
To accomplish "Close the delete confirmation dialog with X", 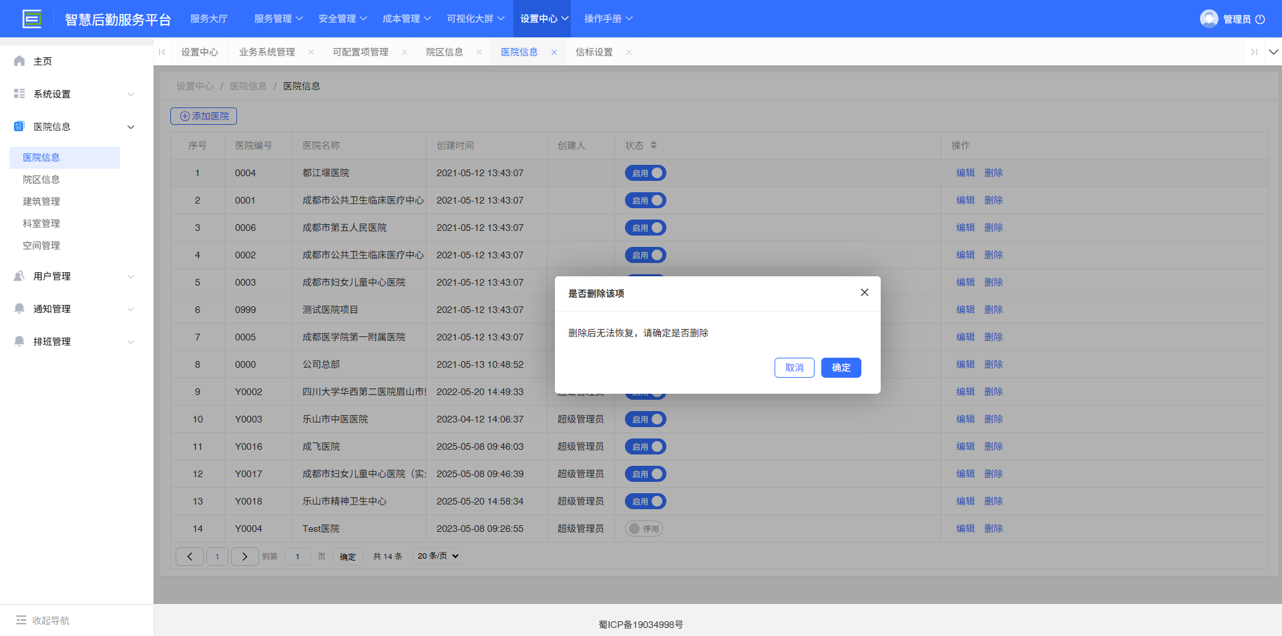I will [x=865, y=292].
